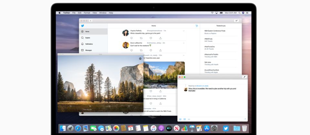
Task: Open the Trash in the Dock
Action: [244, 128]
